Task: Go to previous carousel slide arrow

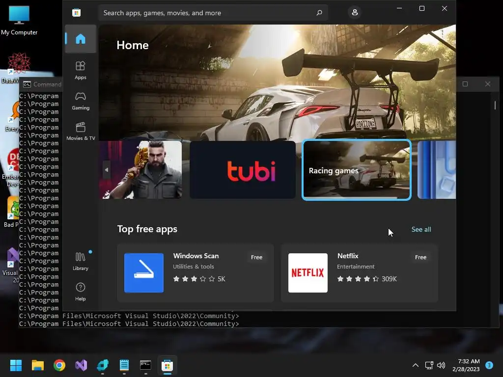Action: click(107, 170)
